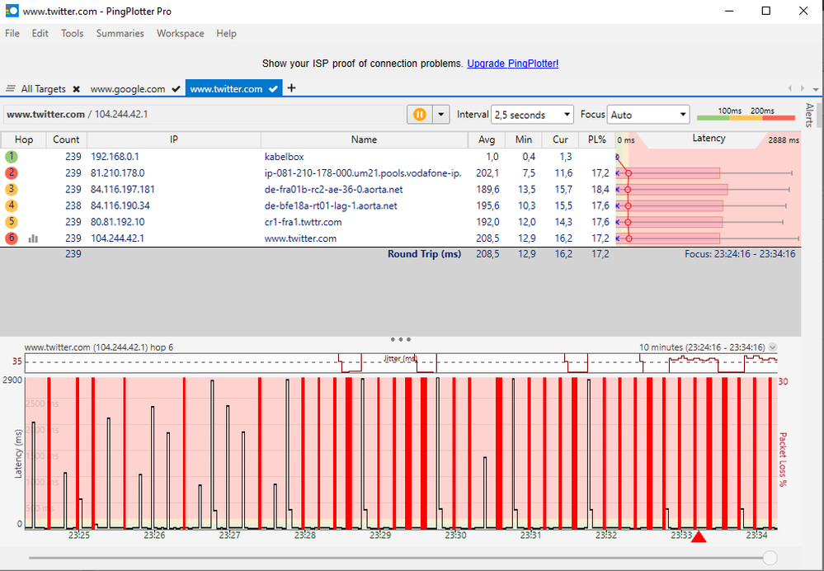The image size is (824, 571).
Task: Click the kabelbox hop name
Action: (284, 157)
